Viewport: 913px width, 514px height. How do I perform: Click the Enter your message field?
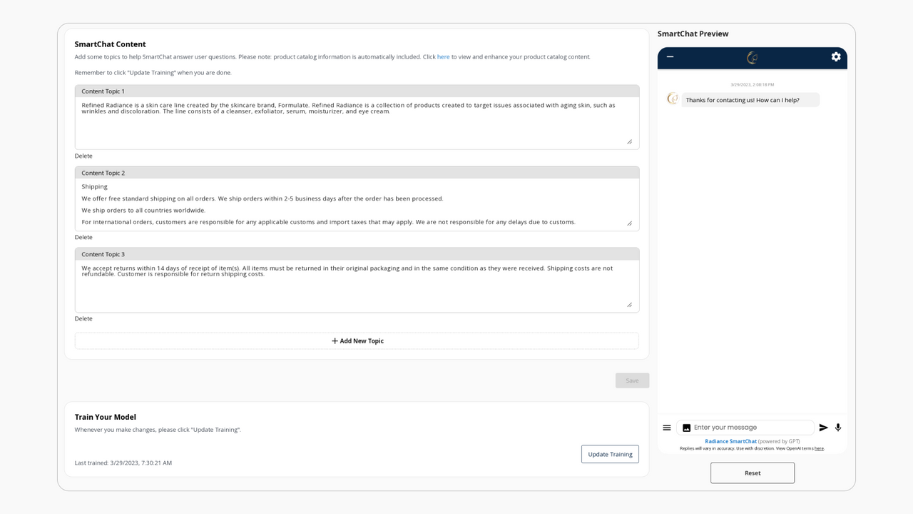745,427
